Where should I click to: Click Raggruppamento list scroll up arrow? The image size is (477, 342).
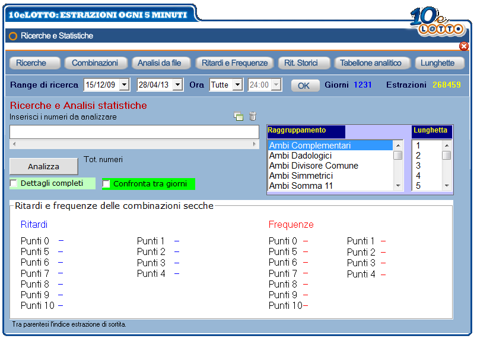(398, 146)
